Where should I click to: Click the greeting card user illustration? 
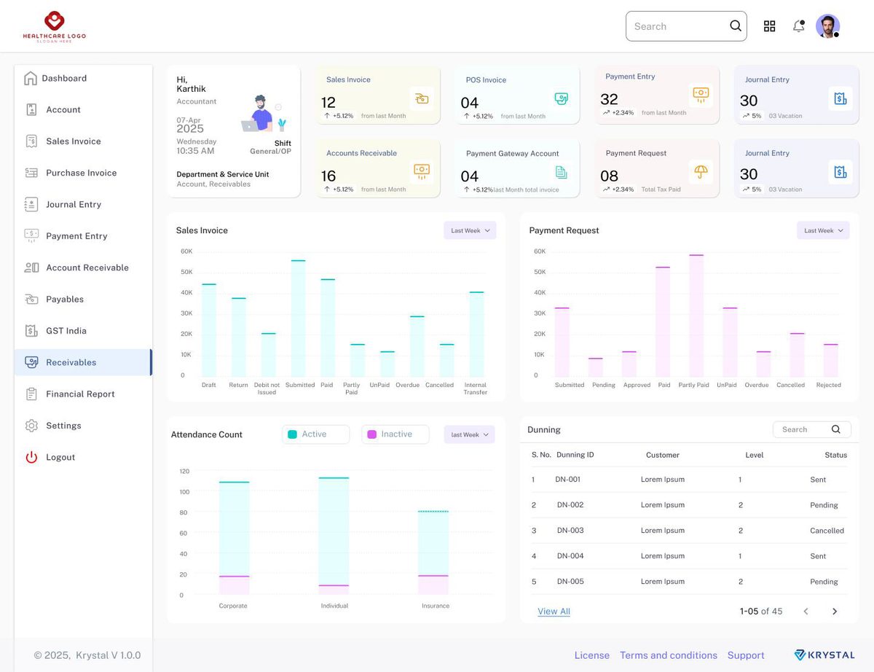click(x=264, y=114)
